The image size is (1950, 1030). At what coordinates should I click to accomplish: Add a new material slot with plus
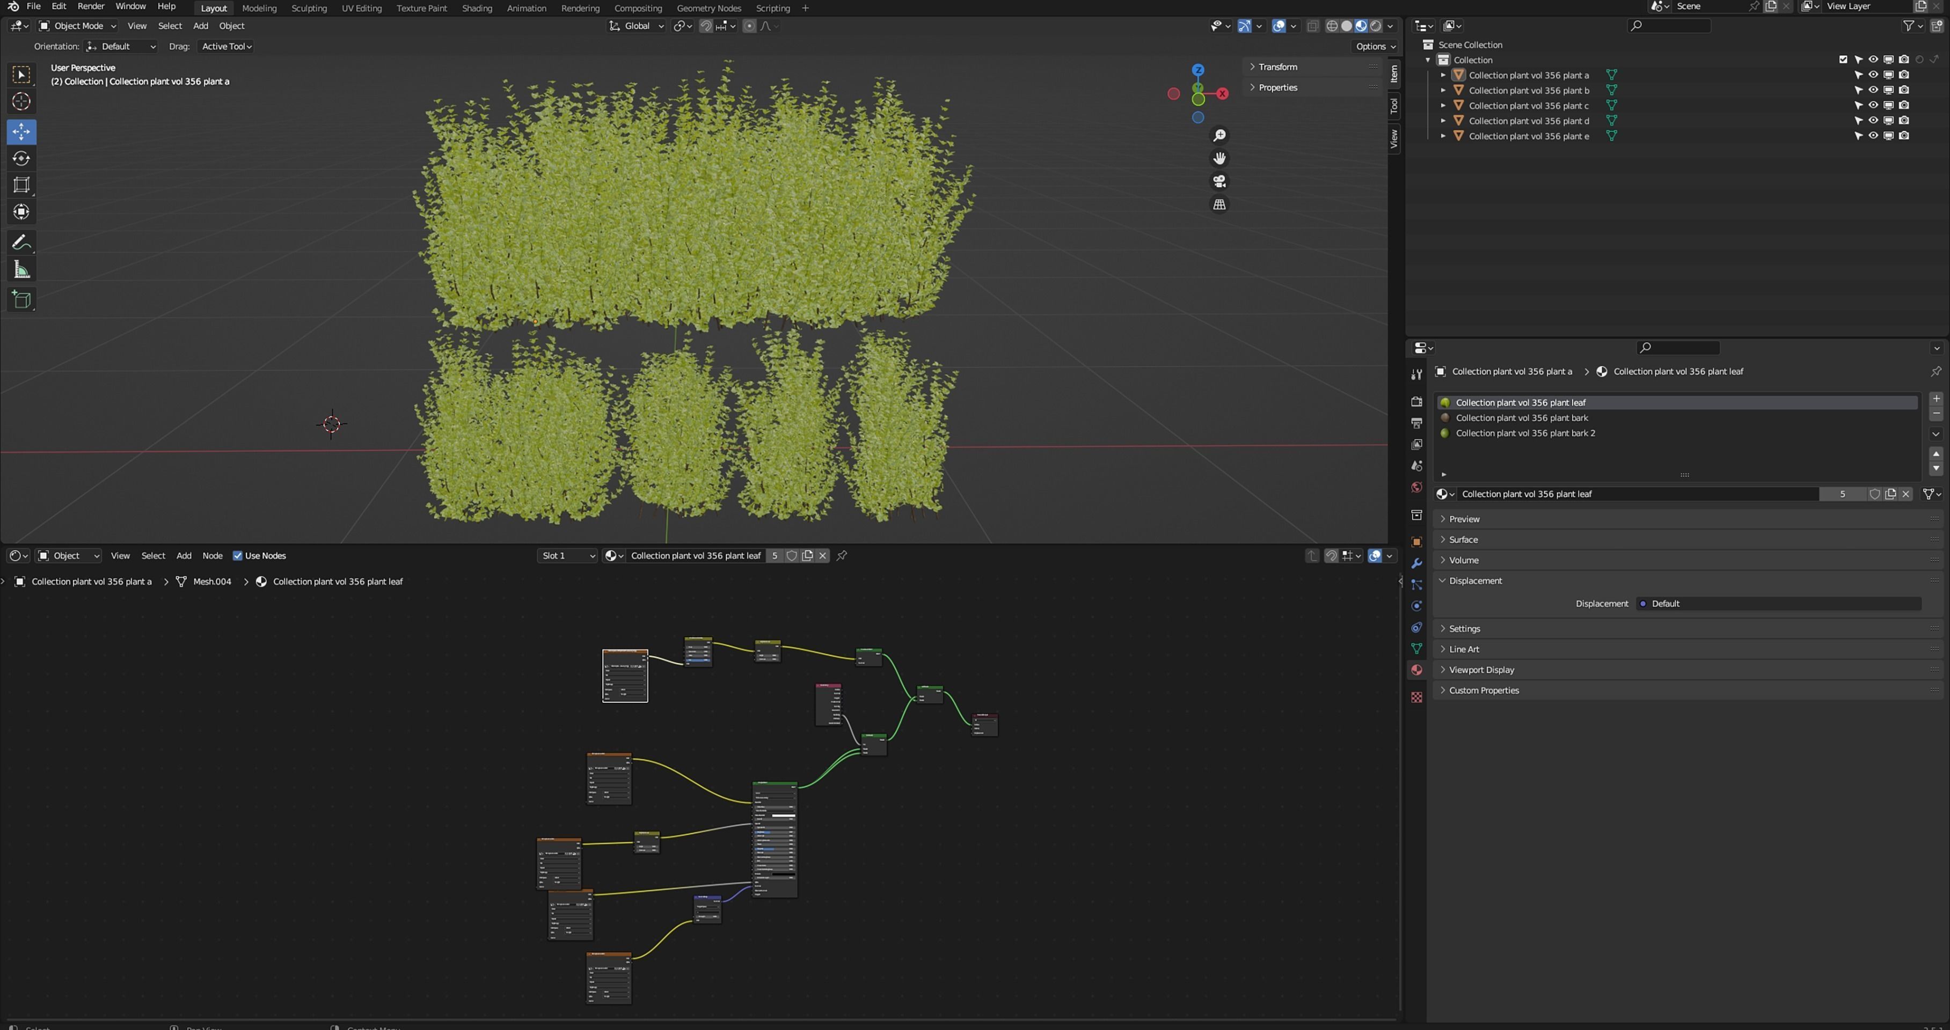[1936, 399]
